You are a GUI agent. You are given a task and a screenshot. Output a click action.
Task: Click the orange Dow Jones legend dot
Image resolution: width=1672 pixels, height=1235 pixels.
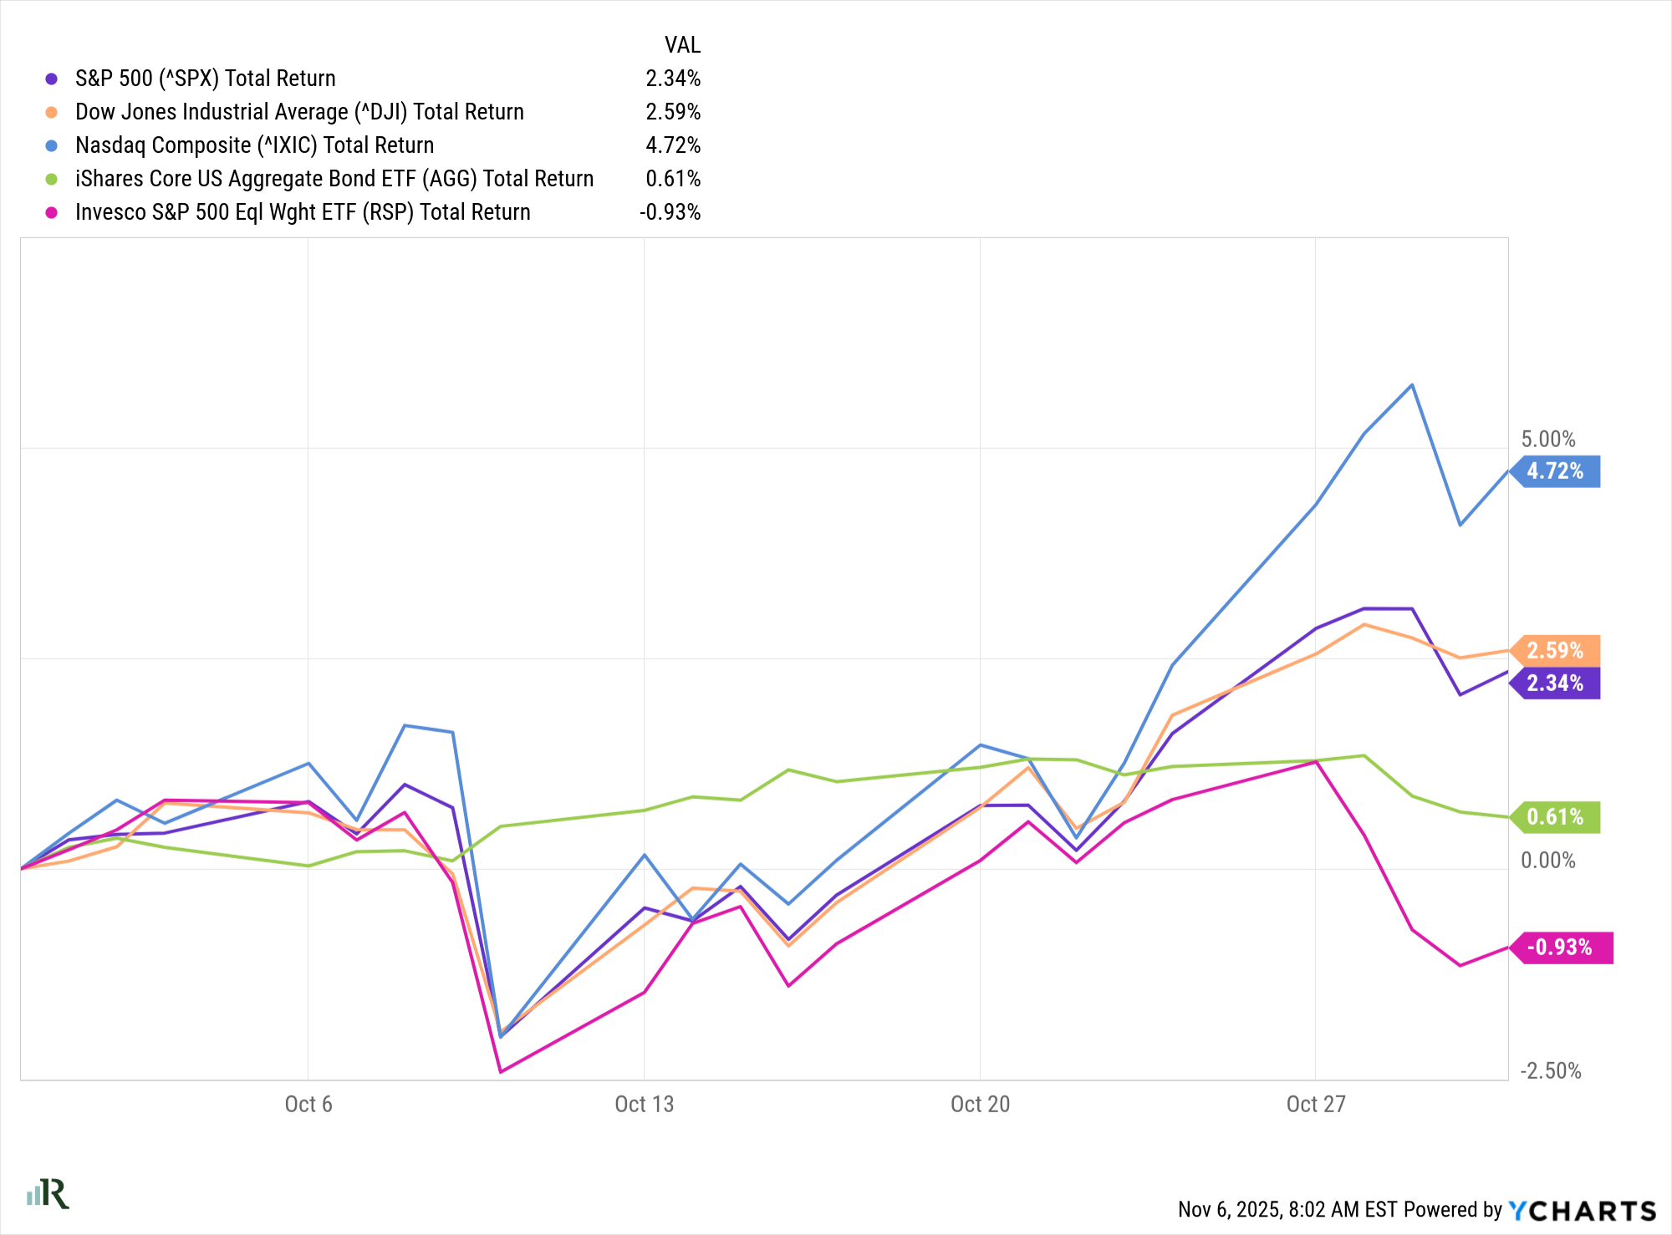click(52, 112)
